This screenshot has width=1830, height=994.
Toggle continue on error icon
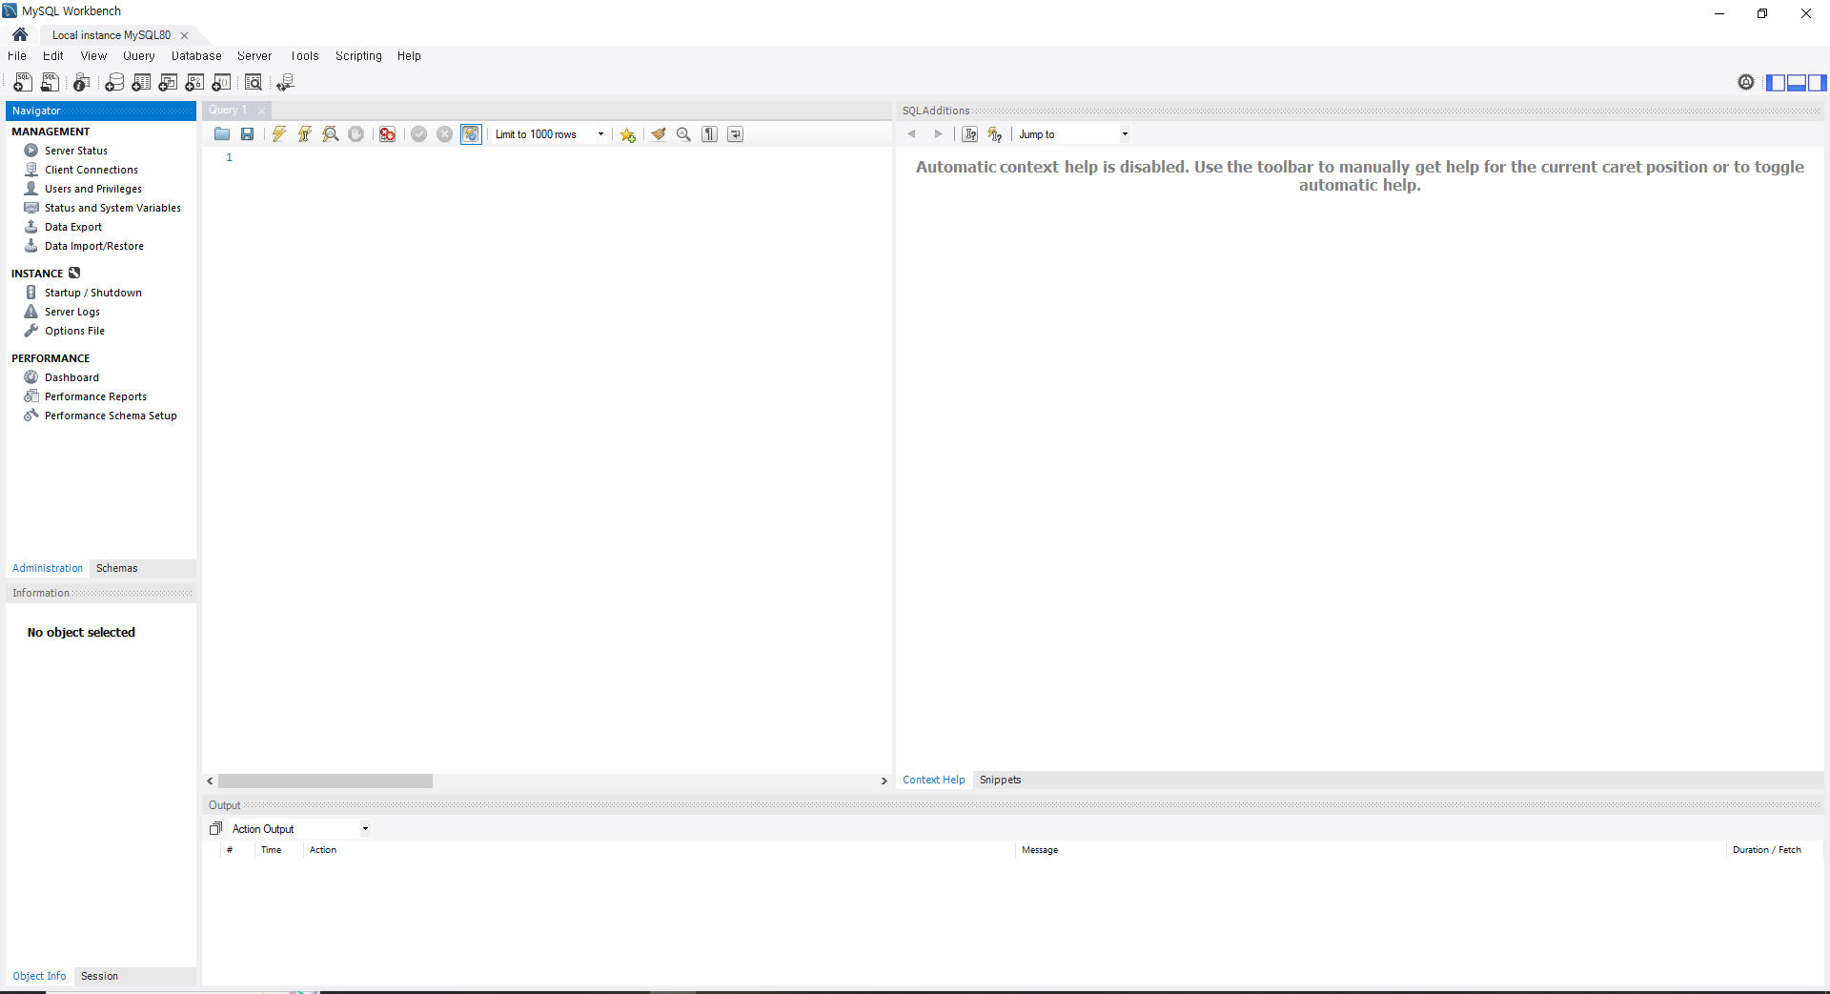click(x=387, y=134)
